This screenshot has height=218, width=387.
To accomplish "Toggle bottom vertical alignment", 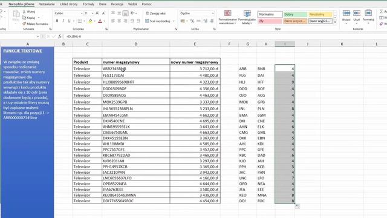I will (125, 13).
